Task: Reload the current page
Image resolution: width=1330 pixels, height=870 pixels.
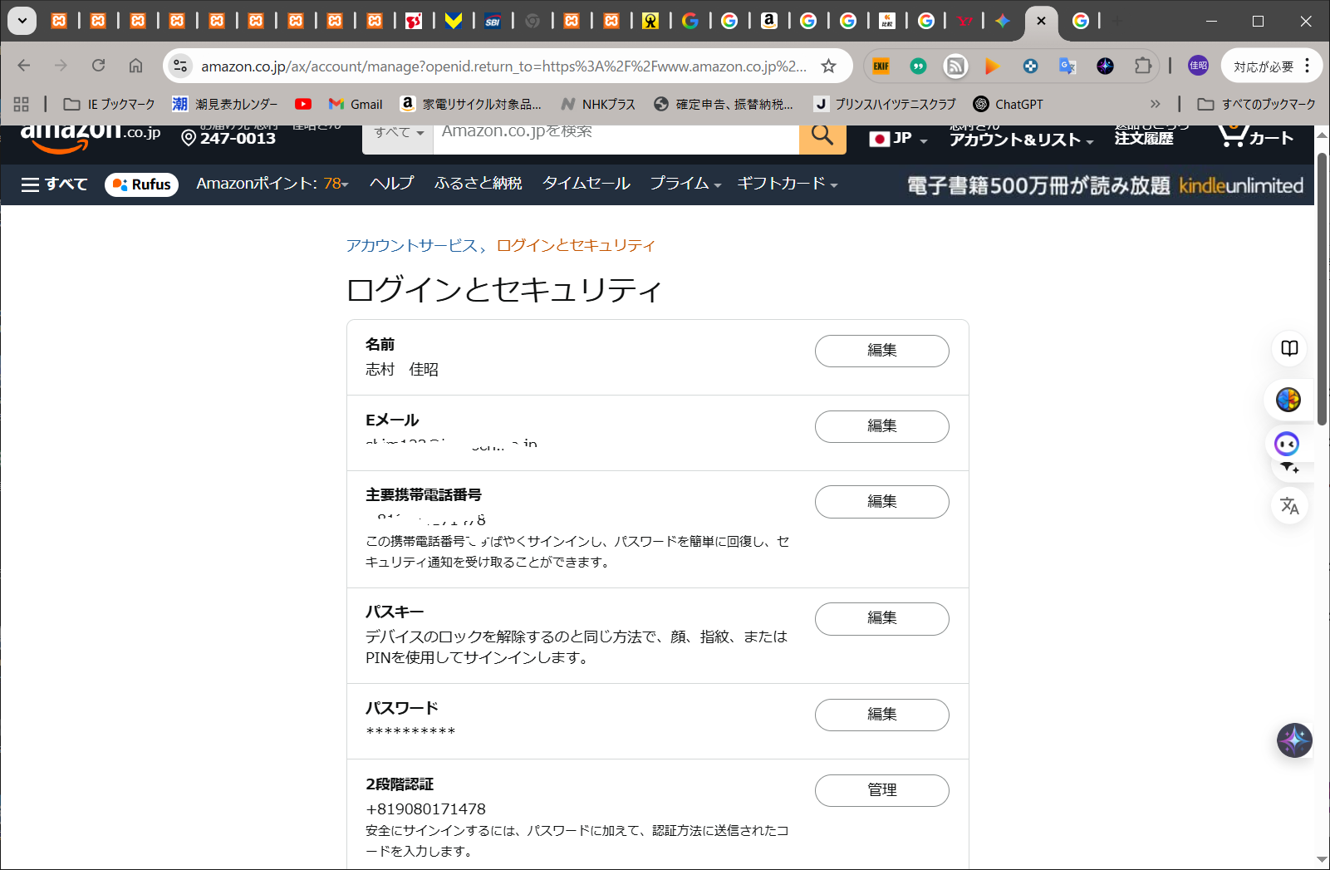Action: (x=99, y=66)
